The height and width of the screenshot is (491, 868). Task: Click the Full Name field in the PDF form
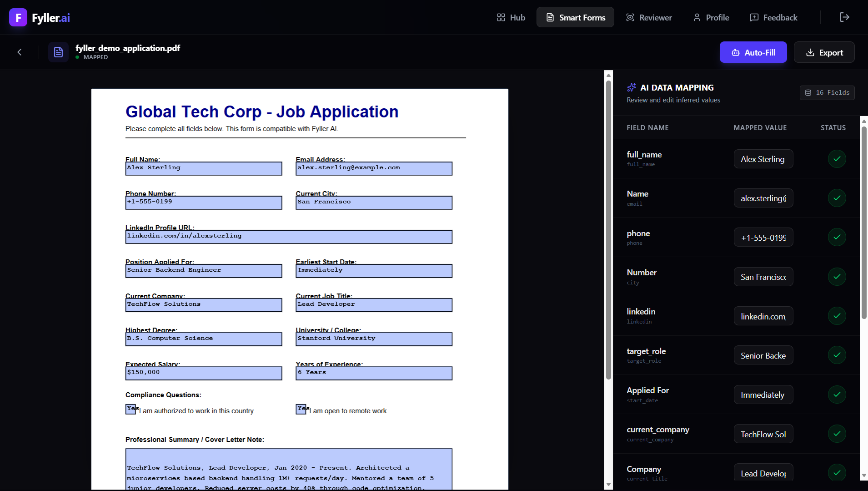(203, 168)
